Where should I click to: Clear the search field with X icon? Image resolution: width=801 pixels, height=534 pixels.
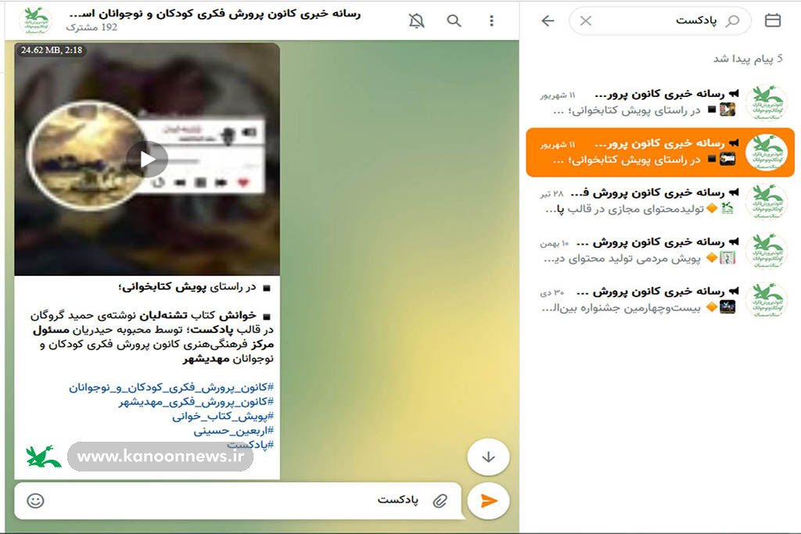click(586, 21)
